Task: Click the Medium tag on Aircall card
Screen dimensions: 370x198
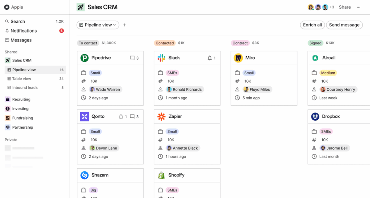Action: pos(328,73)
